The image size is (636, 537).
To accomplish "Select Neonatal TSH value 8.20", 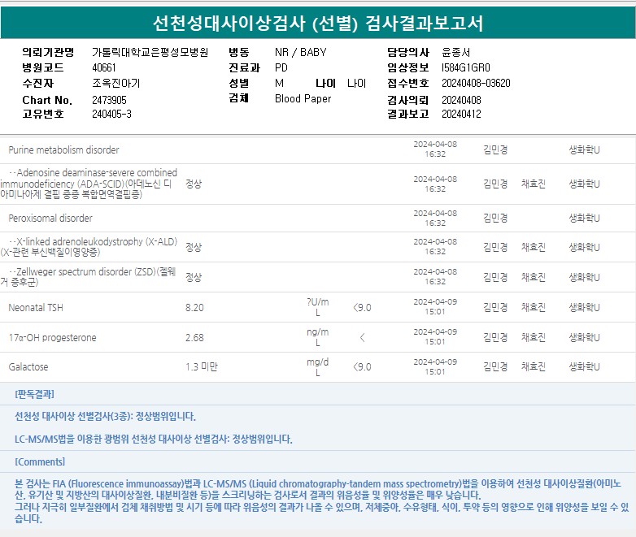I will click(194, 308).
